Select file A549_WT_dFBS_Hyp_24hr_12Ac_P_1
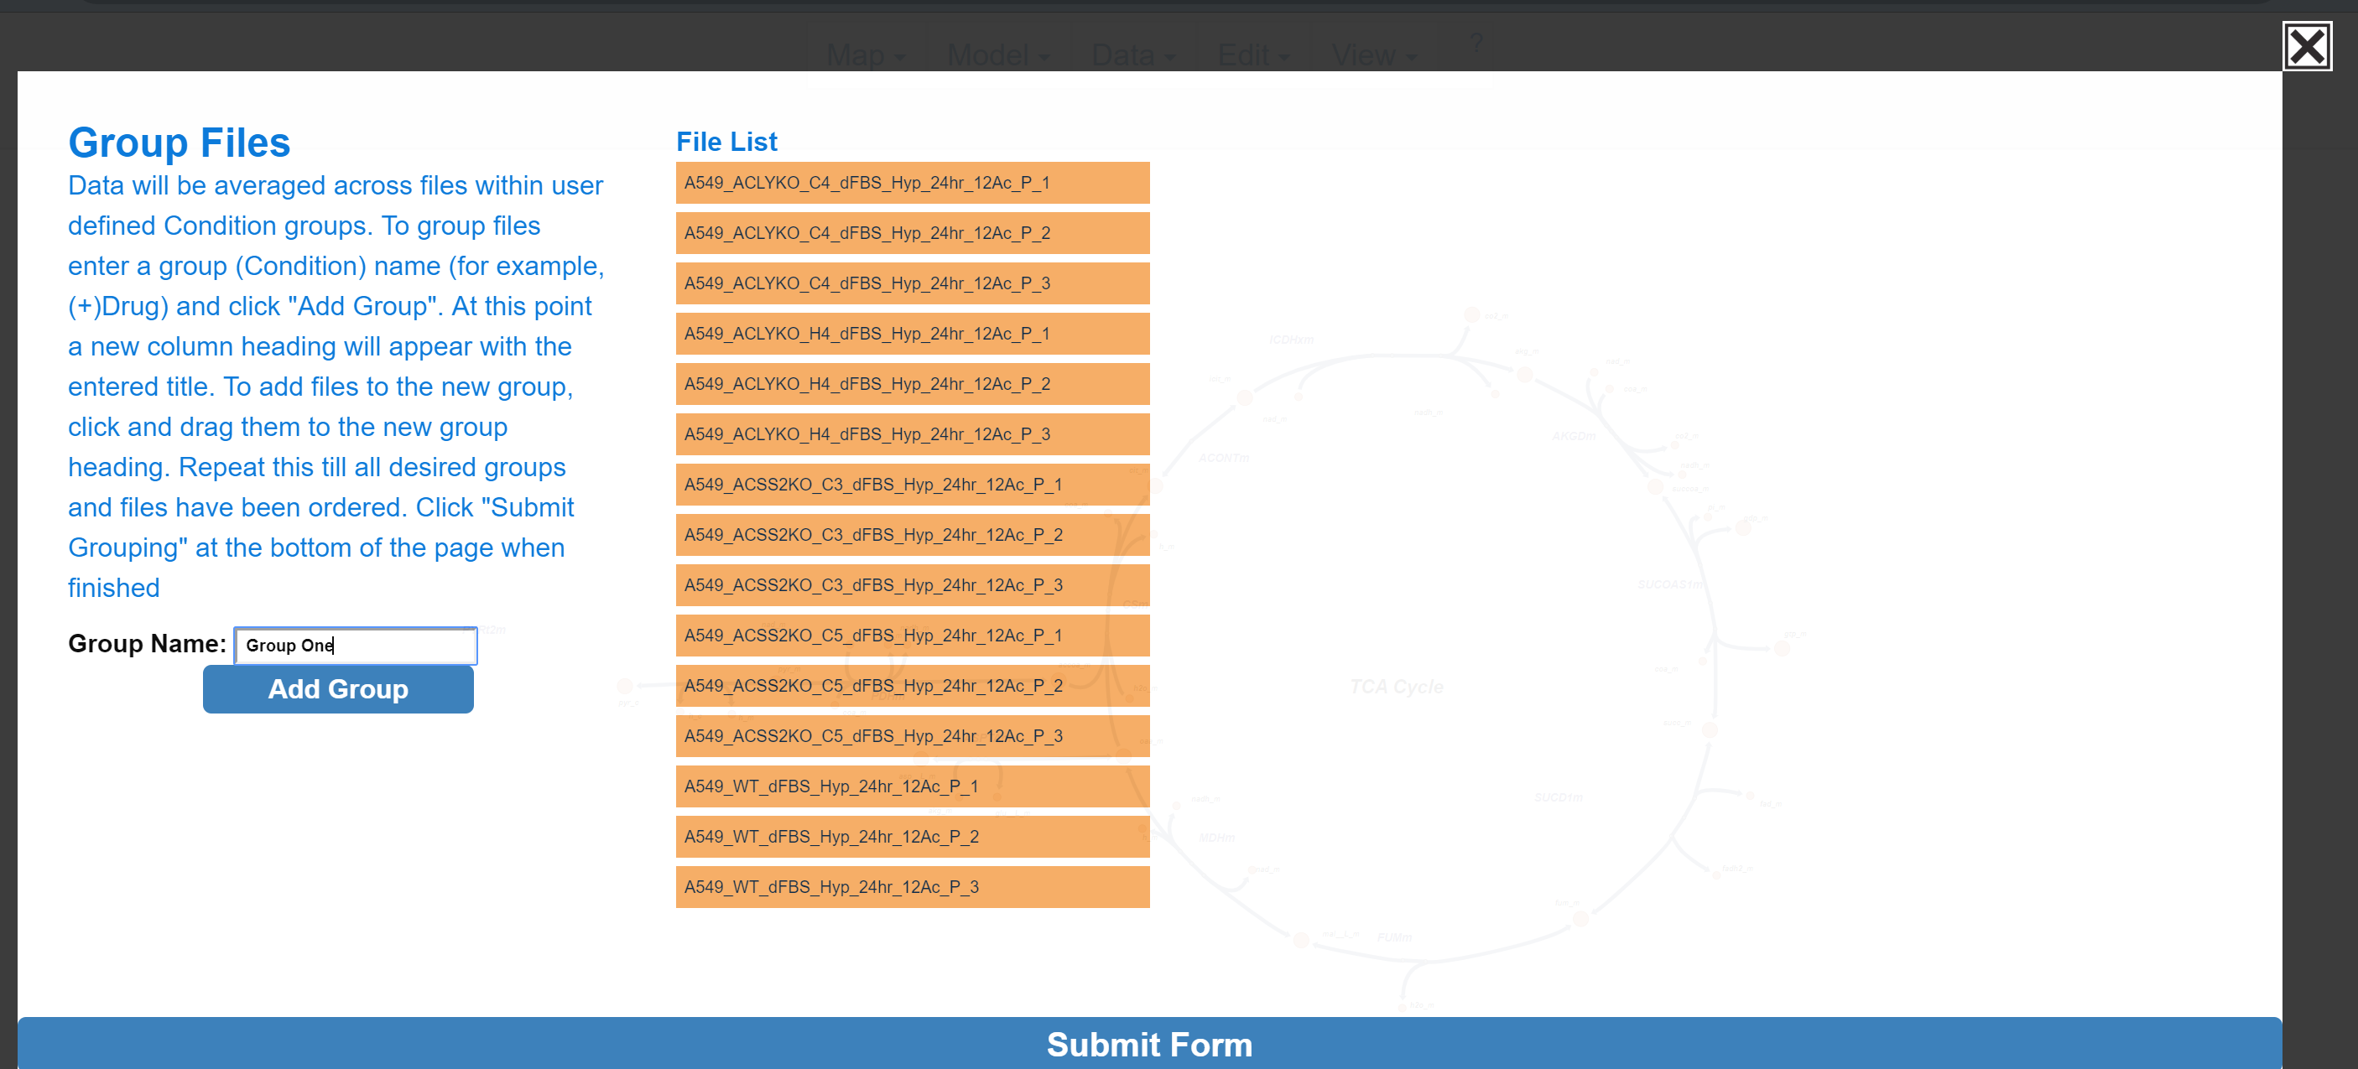 coord(912,787)
